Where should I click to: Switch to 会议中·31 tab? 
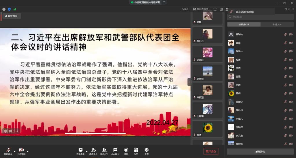click(x=244, y=24)
